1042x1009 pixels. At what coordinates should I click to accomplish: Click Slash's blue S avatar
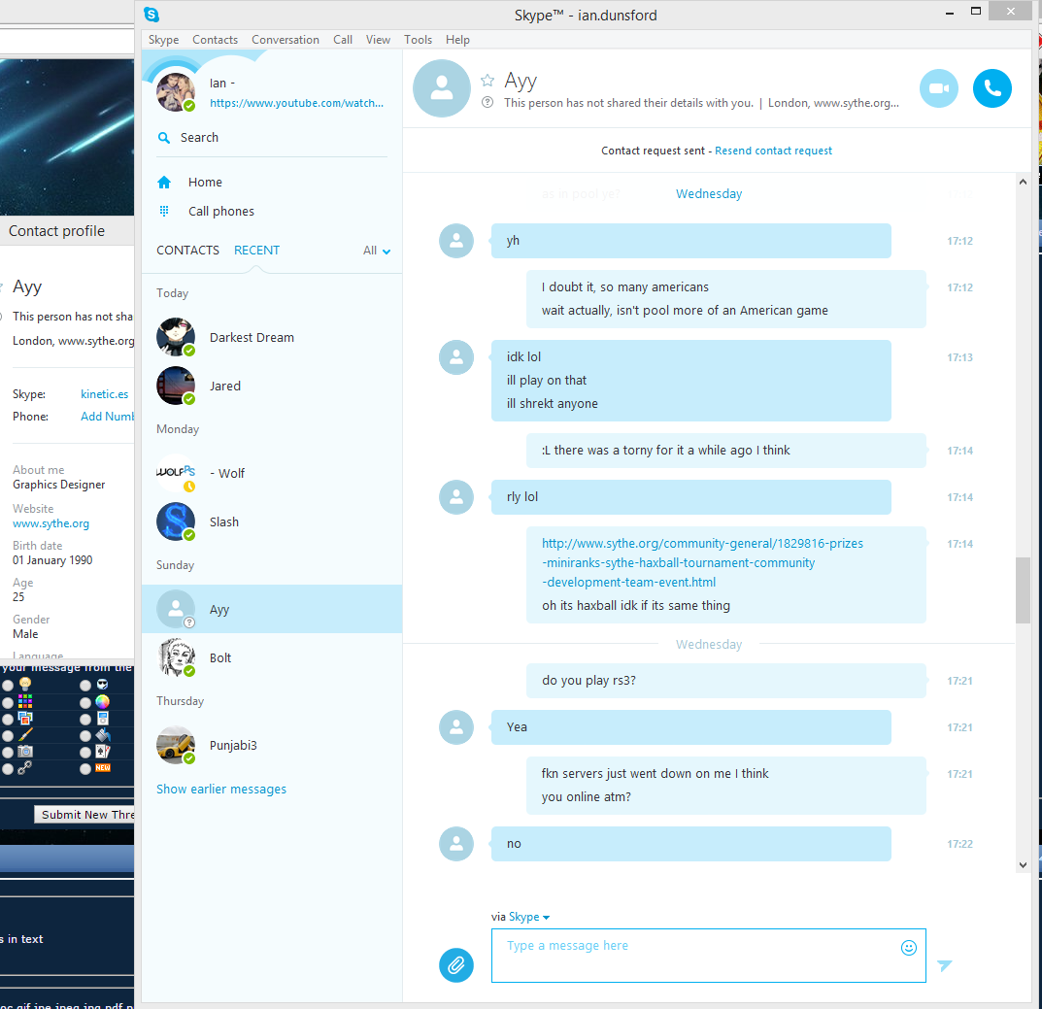[176, 521]
